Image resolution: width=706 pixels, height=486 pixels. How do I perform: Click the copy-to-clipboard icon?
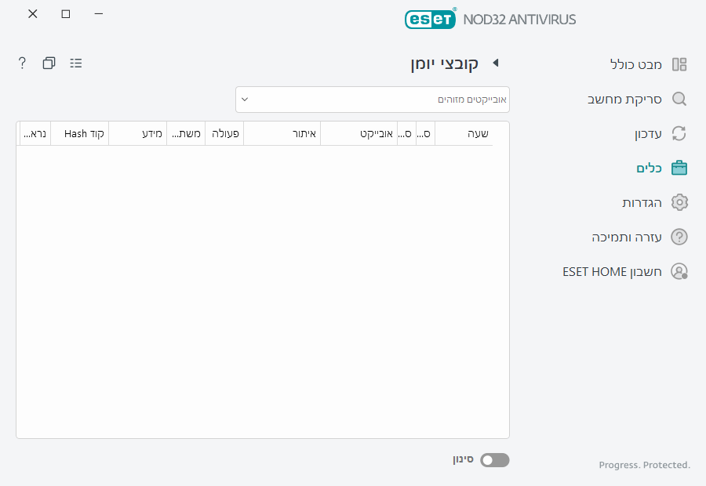pyautogui.click(x=49, y=63)
